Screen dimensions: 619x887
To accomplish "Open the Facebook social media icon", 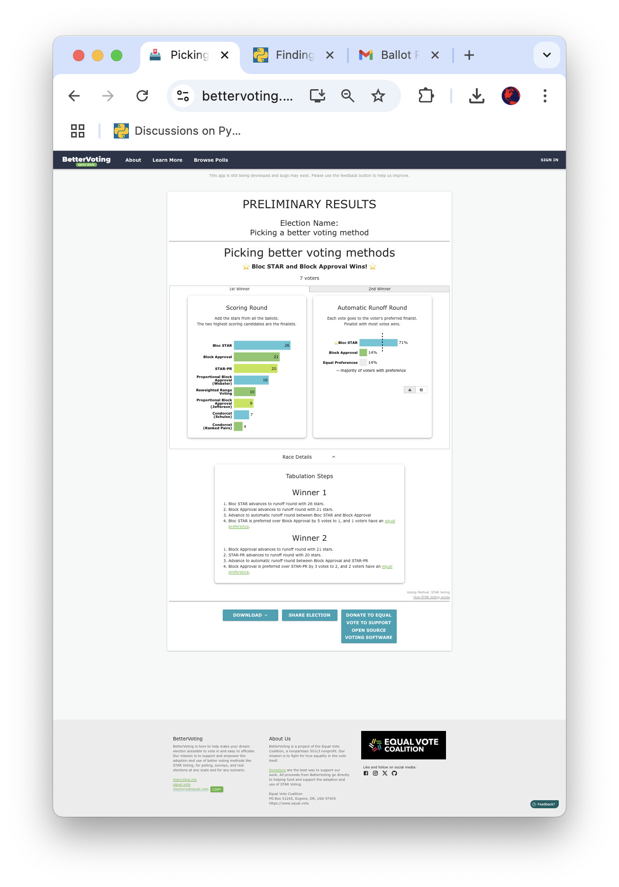I will (366, 773).
